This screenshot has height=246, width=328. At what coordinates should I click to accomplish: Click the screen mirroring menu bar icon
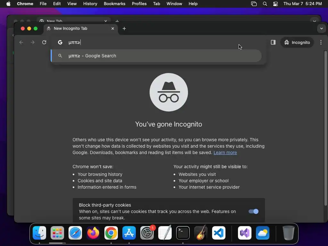[254, 4]
